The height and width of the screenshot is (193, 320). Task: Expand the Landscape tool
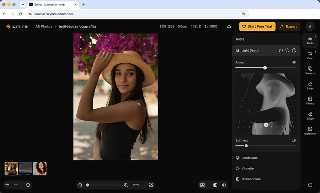tap(266, 158)
